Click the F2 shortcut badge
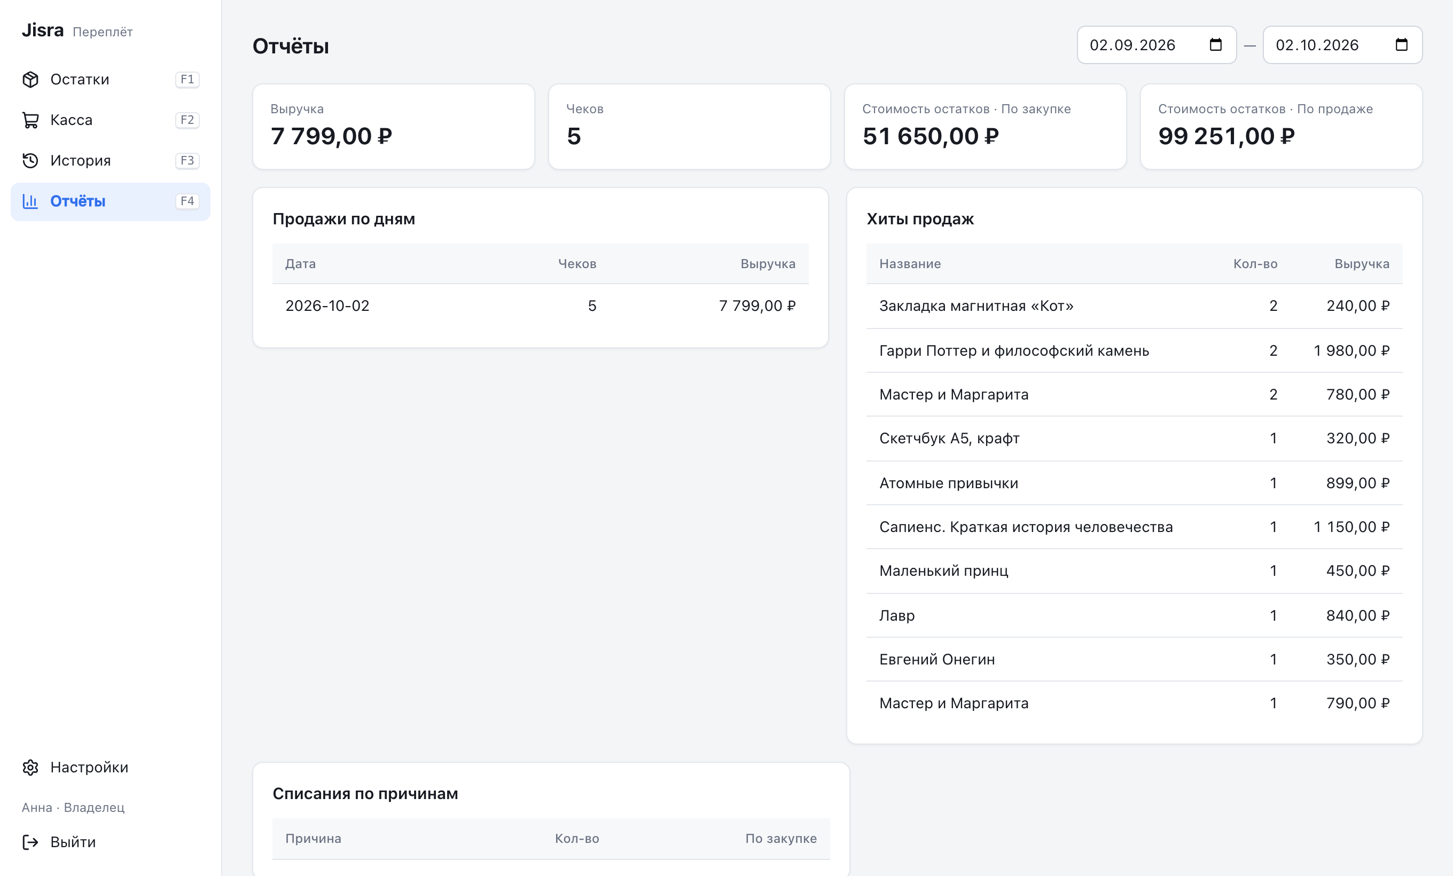The width and height of the screenshot is (1453, 876). click(187, 120)
